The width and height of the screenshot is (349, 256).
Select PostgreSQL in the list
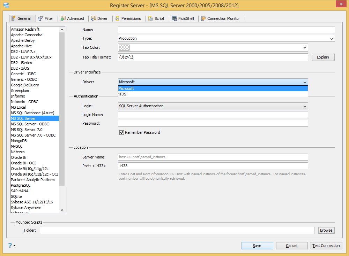(35, 185)
